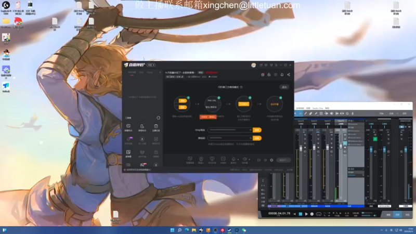Click the 推流码 input field
This screenshot has width=416, height=234.
click(230, 138)
